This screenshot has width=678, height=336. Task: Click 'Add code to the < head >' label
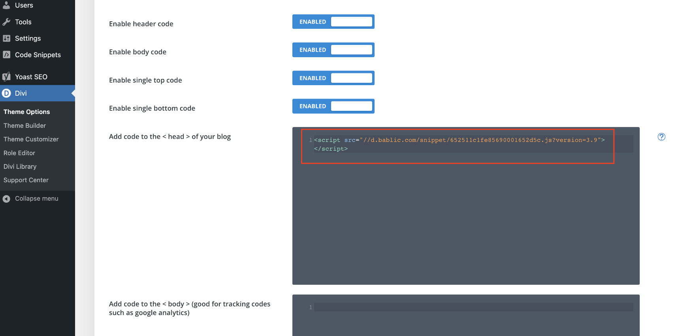170,136
